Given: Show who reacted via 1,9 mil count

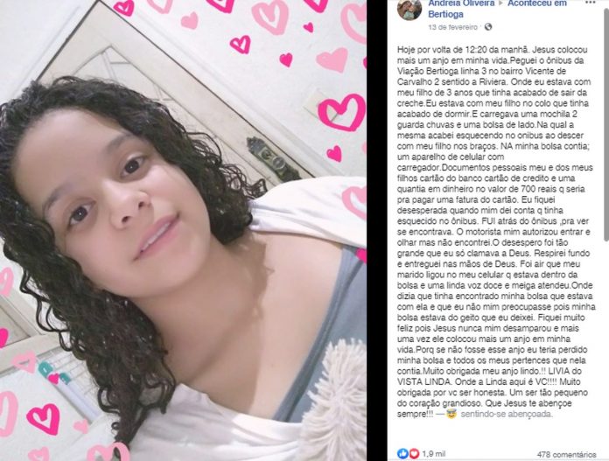Looking at the screenshot, I should [433, 454].
